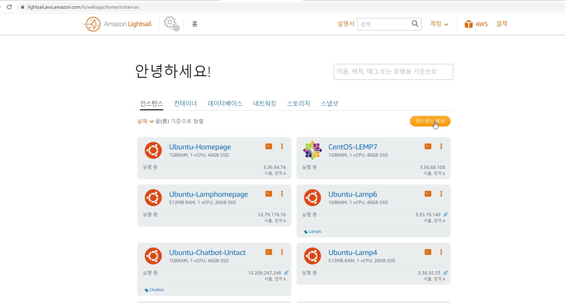Open the Ubuntu-Lamp6 instance link
The height and width of the screenshot is (303, 565).
pos(353,194)
